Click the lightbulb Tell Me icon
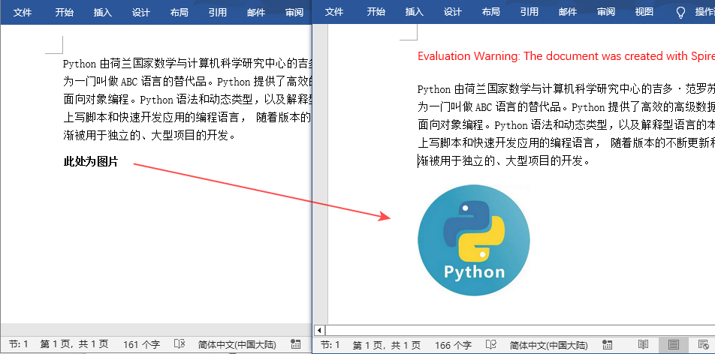The height and width of the screenshot is (354, 715). (680, 13)
